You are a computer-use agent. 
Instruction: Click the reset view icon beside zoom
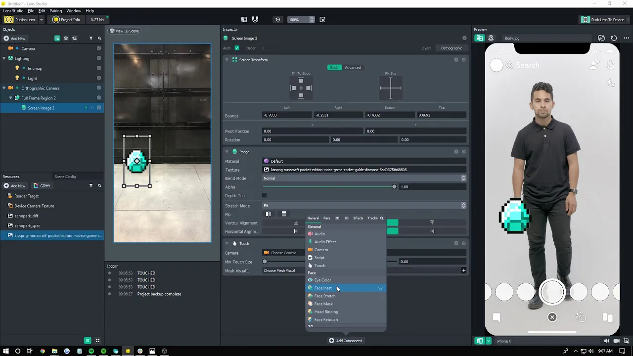coord(277,20)
